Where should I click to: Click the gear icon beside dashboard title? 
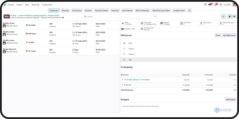pos(63,18)
